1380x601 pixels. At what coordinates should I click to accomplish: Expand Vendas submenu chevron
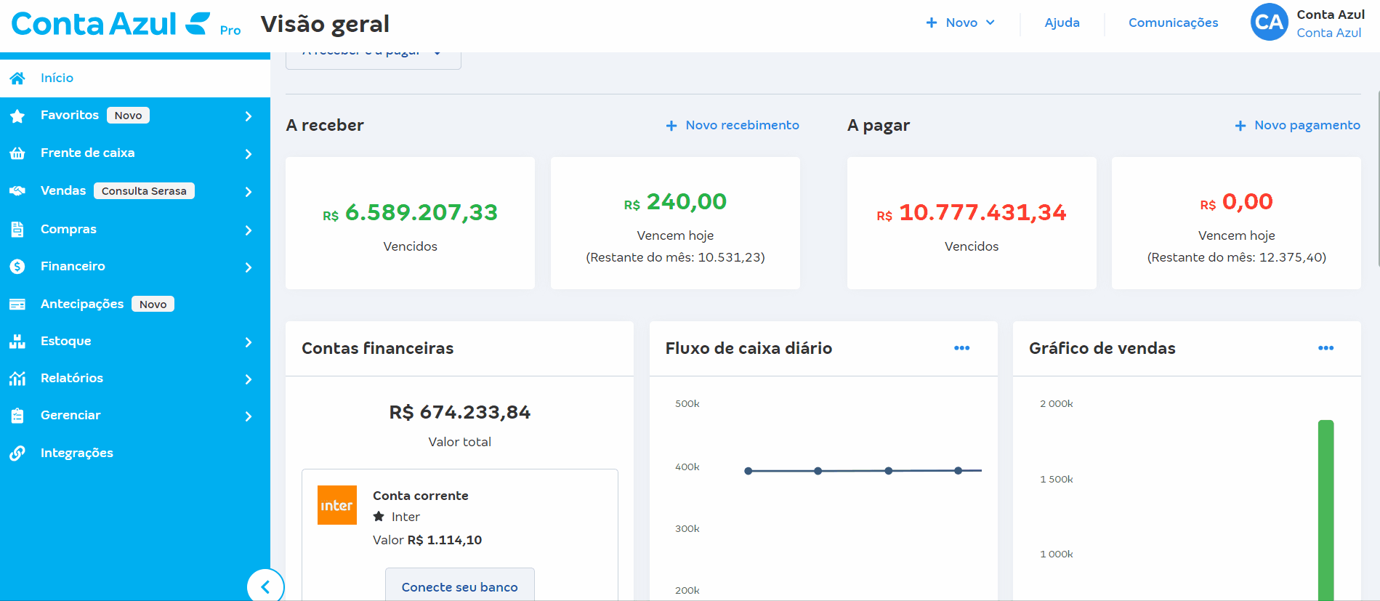coord(249,192)
